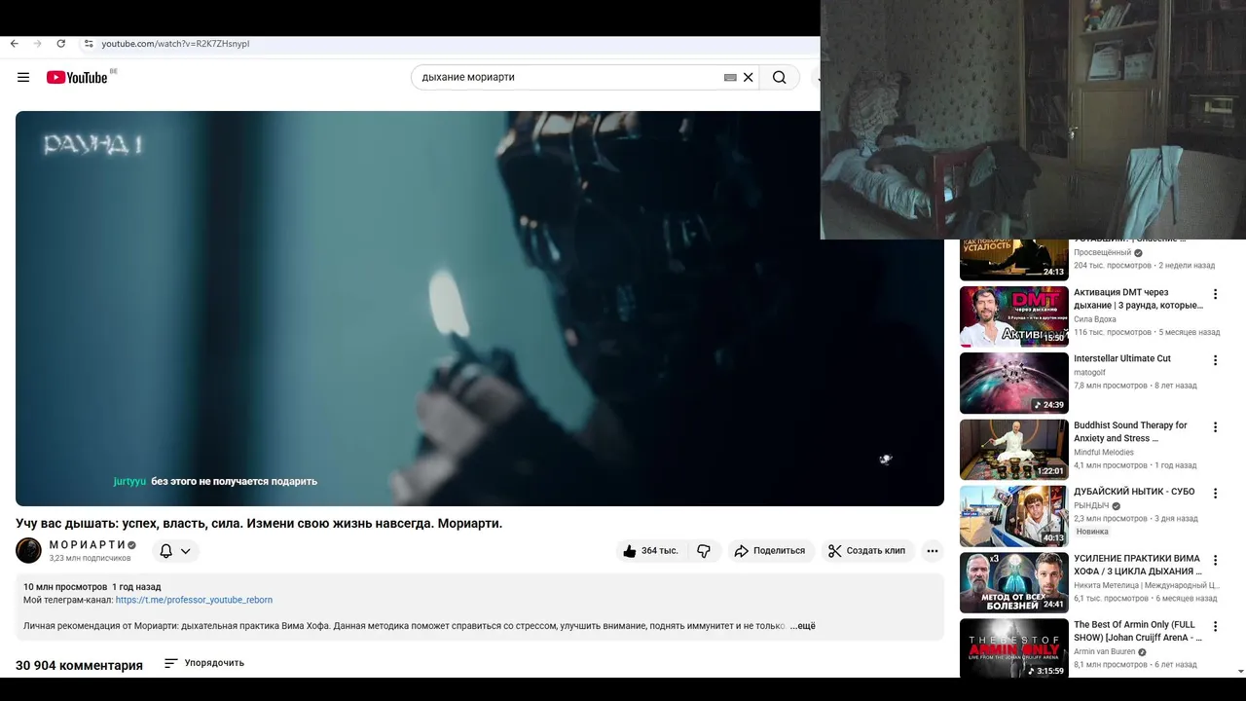Click the Поделиться share button
This screenshot has width=1246, height=701.
click(770, 551)
